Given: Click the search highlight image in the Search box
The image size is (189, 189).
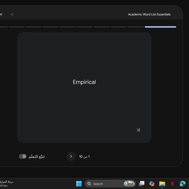Looking at the screenshot, I should tap(129, 184).
